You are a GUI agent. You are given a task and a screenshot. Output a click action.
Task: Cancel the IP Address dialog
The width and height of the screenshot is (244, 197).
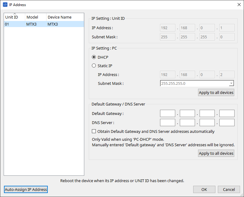point(229,189)
